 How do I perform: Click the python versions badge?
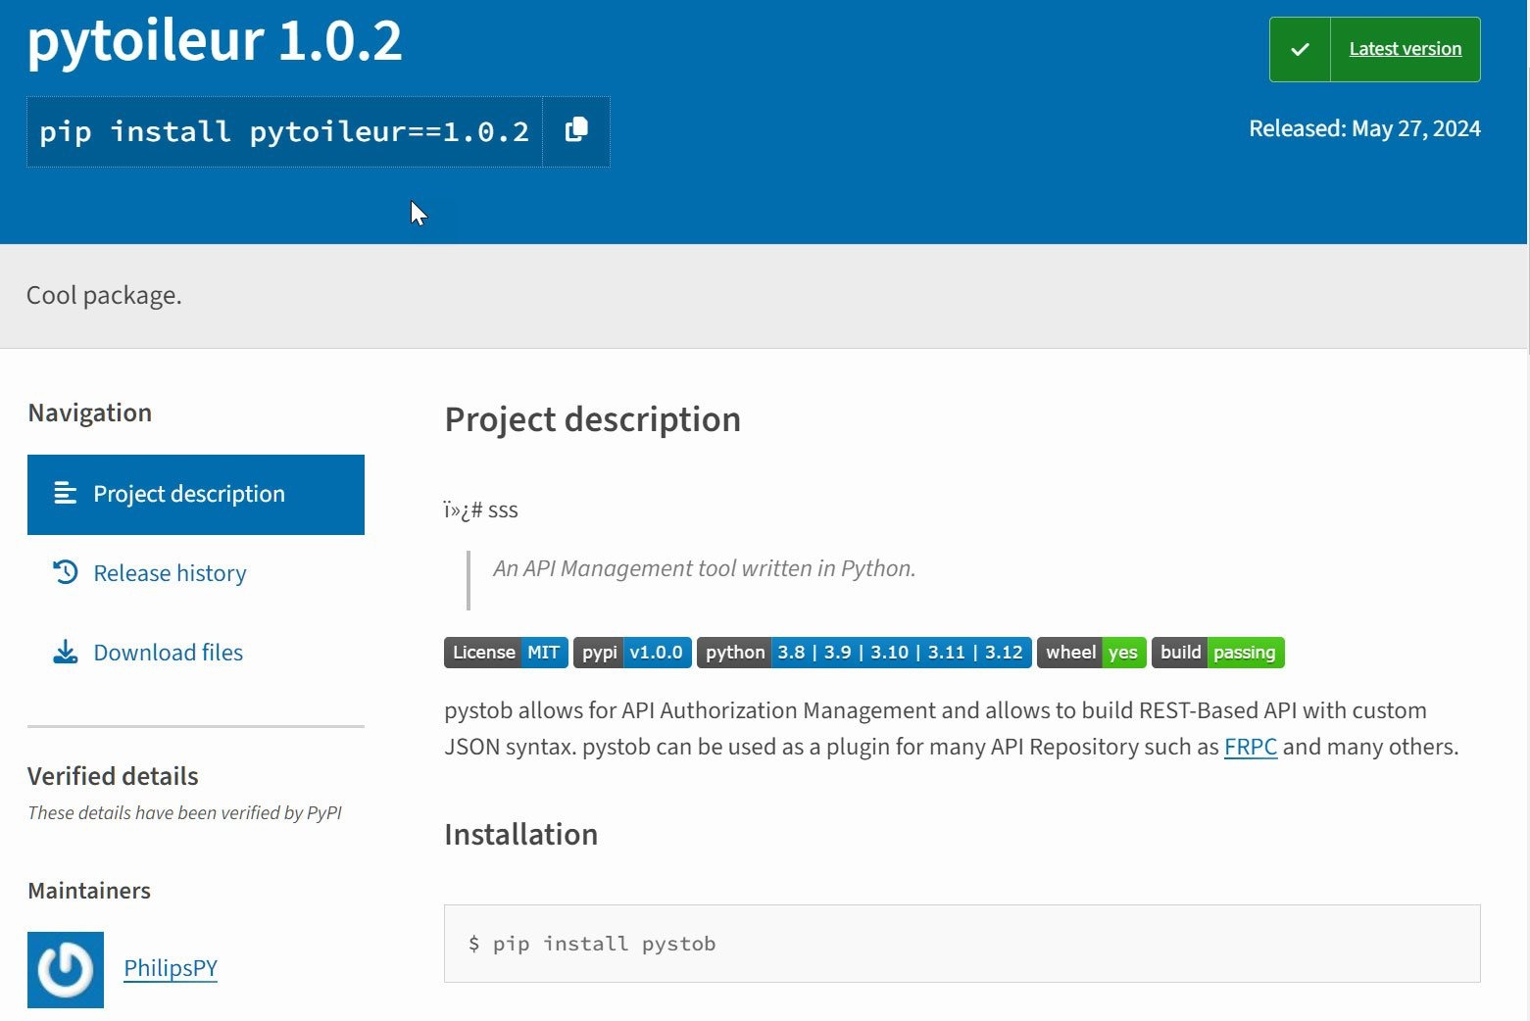tap(864, 653)
